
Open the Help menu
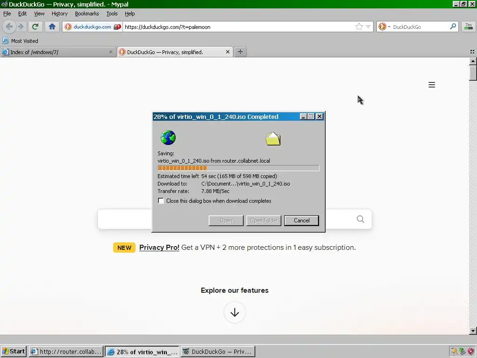pos(129,14)
